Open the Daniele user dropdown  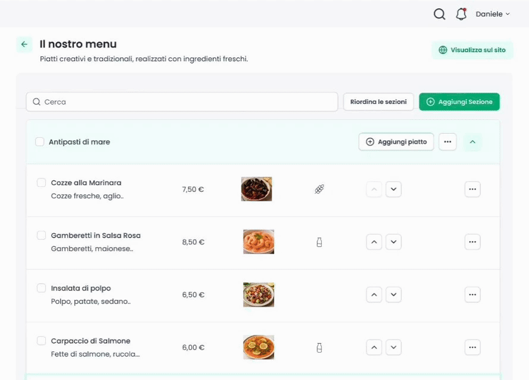coord(493,14)
